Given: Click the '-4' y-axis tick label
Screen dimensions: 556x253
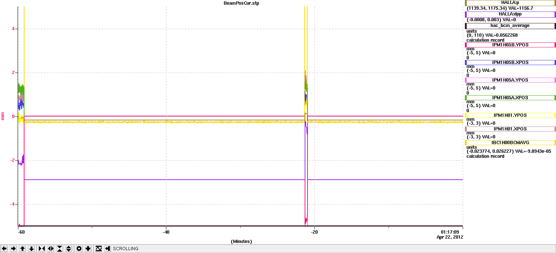Looking at the screenshot, I should [x=12, y=204].
